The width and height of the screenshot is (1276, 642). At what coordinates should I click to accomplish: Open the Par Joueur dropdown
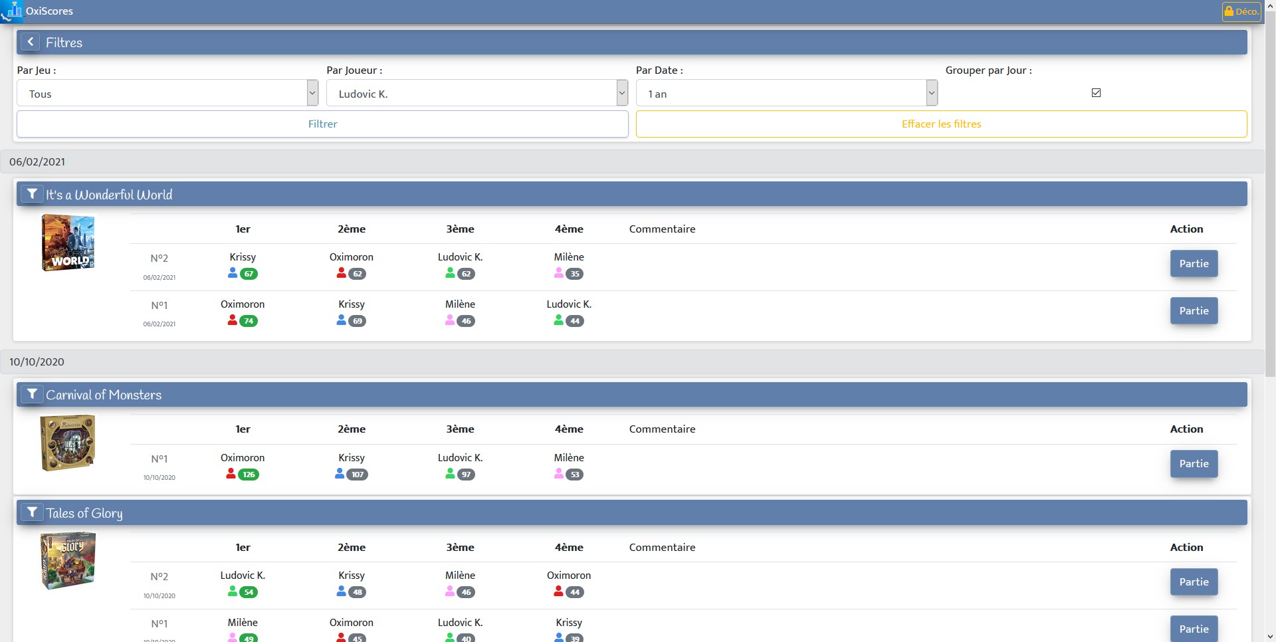[477, 93]
